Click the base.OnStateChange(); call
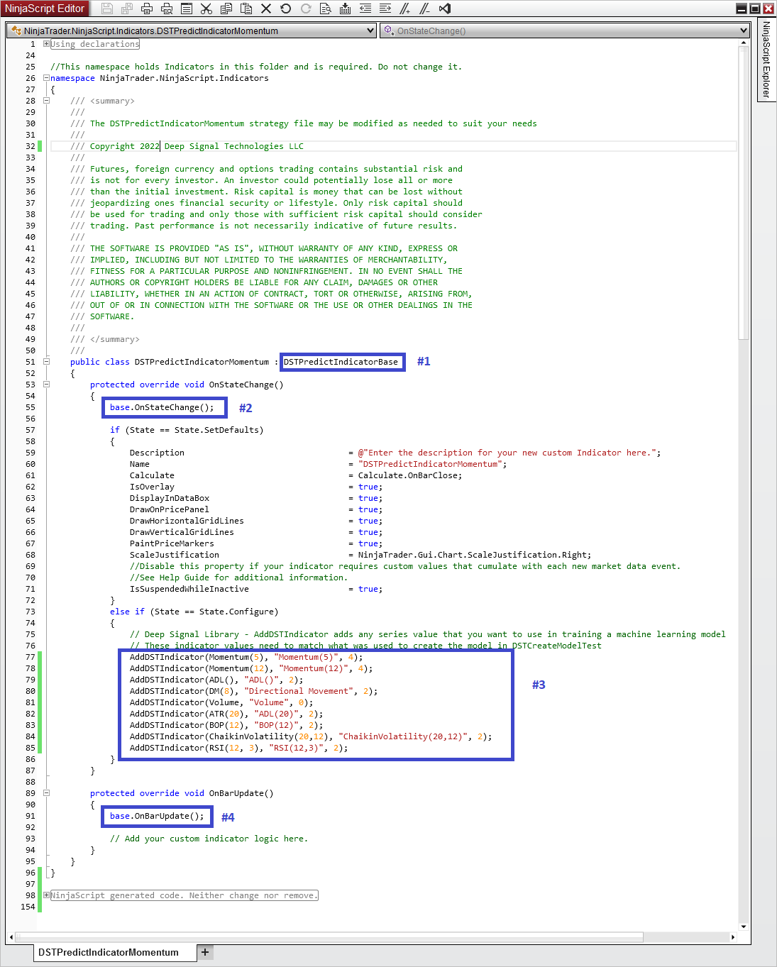Screen dimensions: 777x967 coord(162,407)
